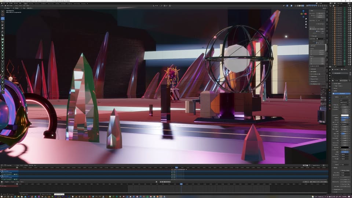
Task: Hide topmost outliner object with eye icon
Action: (348, 8)
